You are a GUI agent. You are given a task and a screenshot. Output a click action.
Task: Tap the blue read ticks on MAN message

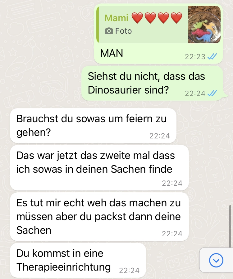coord(212,57)
